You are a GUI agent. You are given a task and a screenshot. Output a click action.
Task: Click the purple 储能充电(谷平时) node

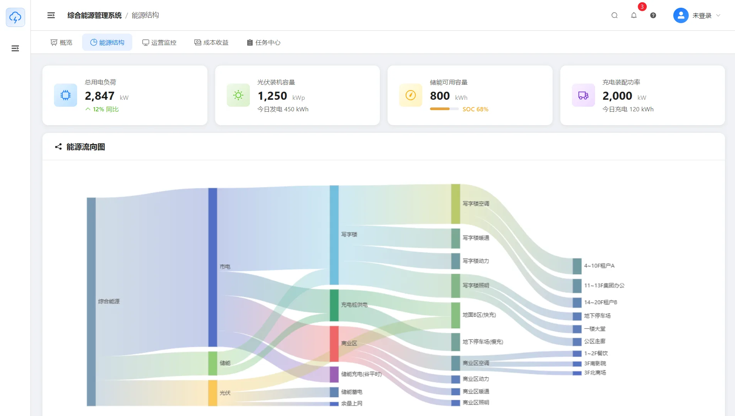point(334,374)
